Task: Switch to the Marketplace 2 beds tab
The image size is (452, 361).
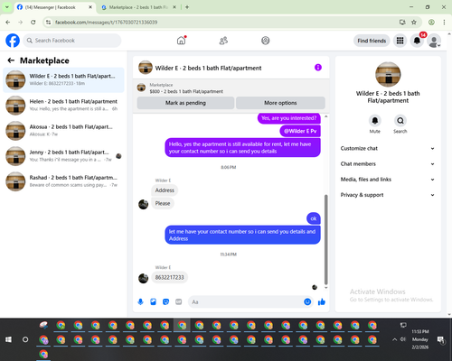Action: pos(138,7)
